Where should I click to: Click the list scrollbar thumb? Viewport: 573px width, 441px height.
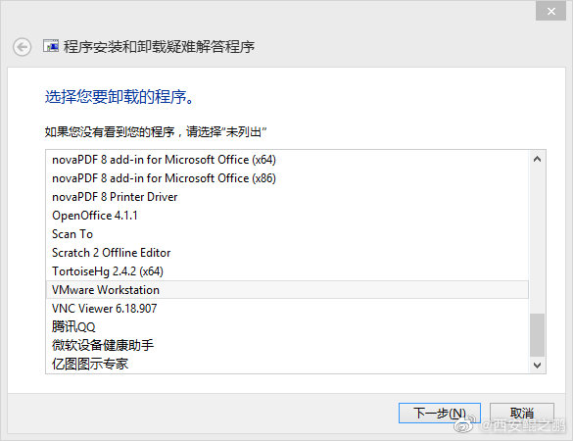pyautogui.click(x=537, y=334)
